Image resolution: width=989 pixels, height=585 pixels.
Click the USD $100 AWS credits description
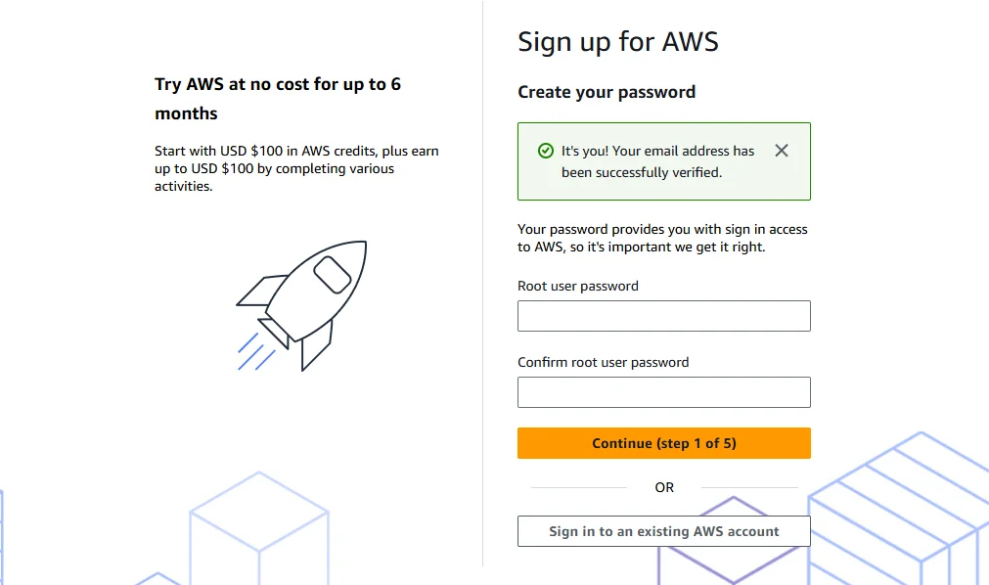(x=296, y=168)
